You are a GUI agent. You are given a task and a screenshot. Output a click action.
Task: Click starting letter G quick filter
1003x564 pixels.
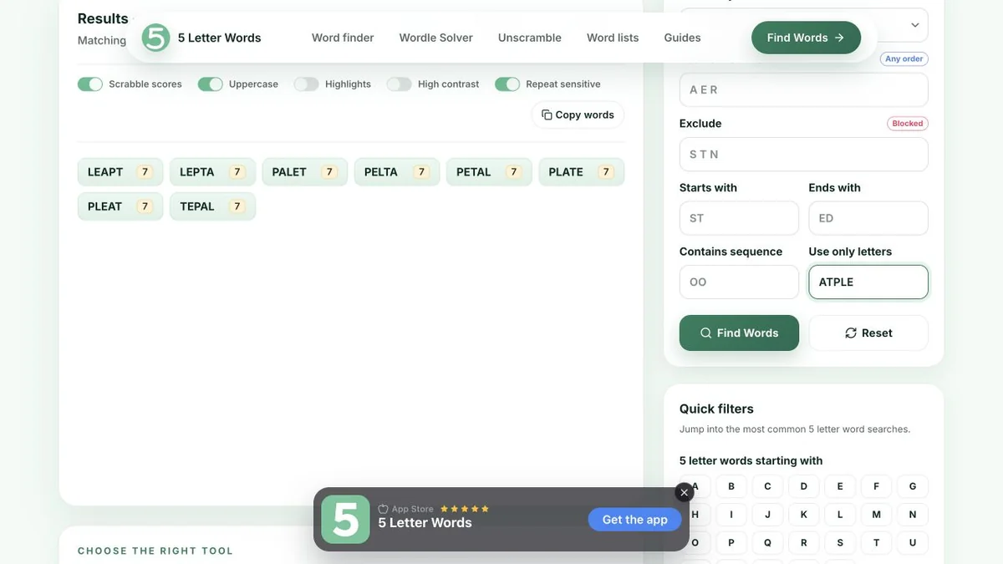(913, 486)
